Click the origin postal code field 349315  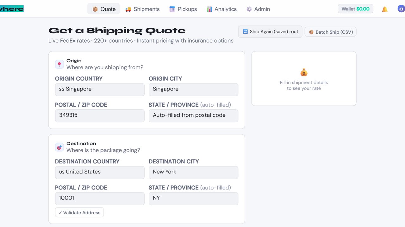(100, 116)
